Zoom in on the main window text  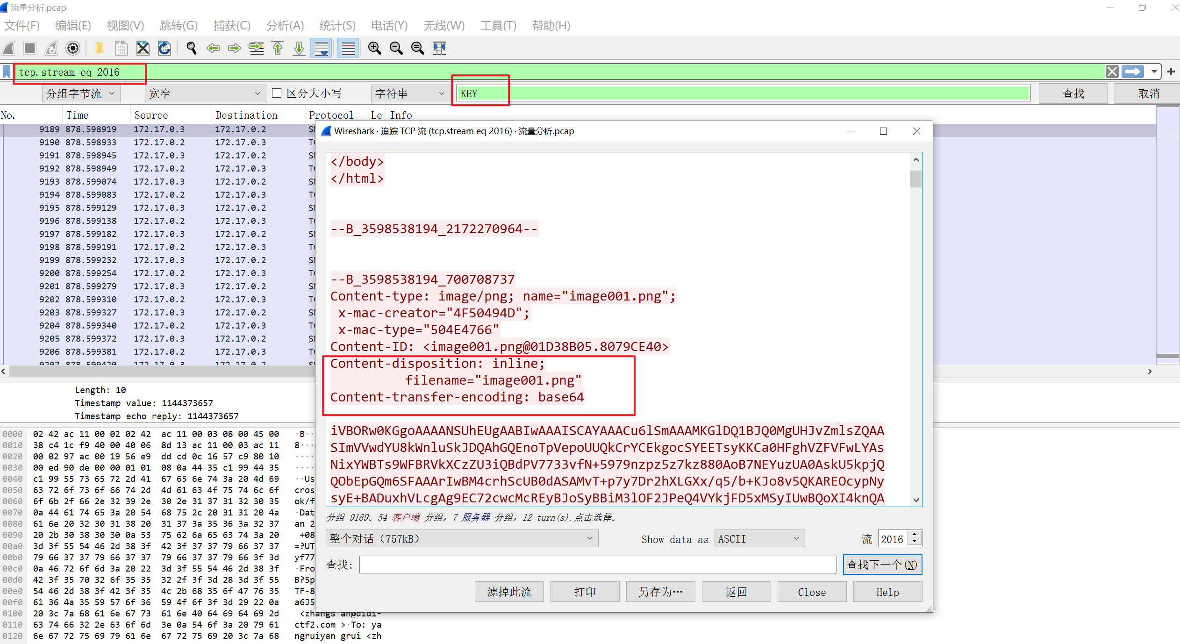click(x=375, y=48)
